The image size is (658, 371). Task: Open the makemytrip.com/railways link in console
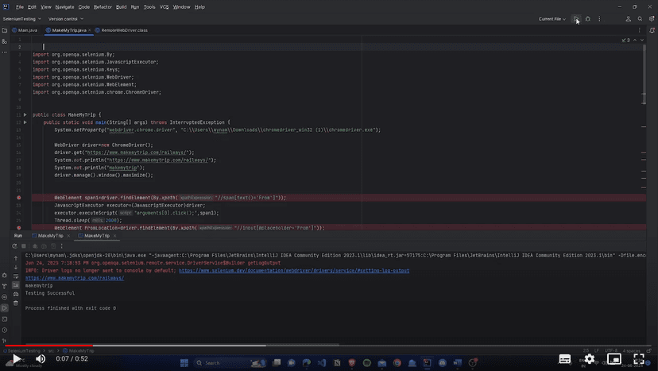tap(74, 278)
